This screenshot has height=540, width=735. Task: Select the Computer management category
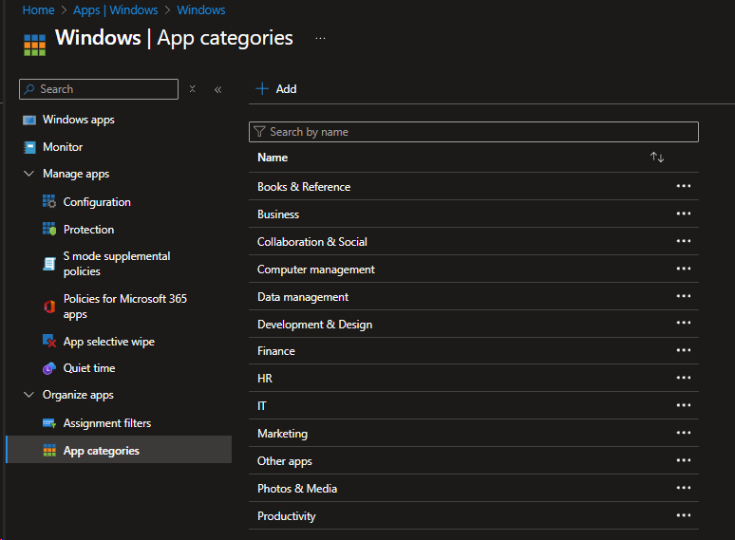(316, 270)
